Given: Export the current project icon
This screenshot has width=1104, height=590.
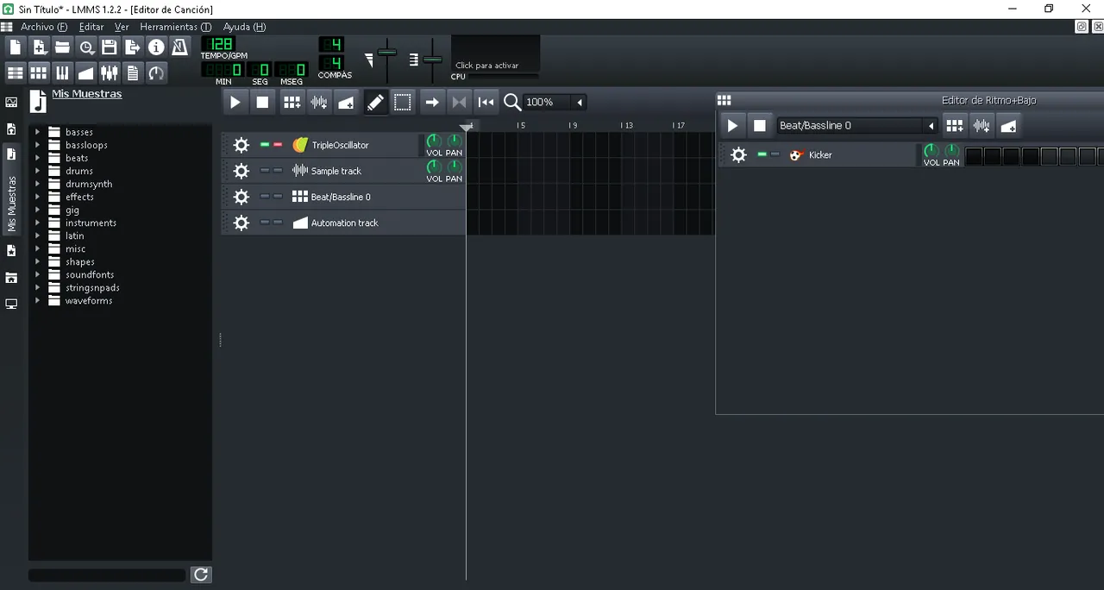Looking at the screenshot, I should click(x=133, y=47).
